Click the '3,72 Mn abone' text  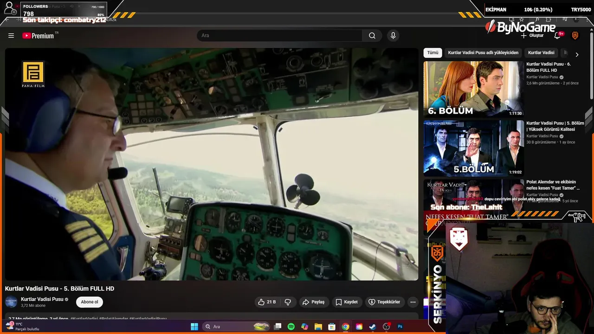[33, 306]
